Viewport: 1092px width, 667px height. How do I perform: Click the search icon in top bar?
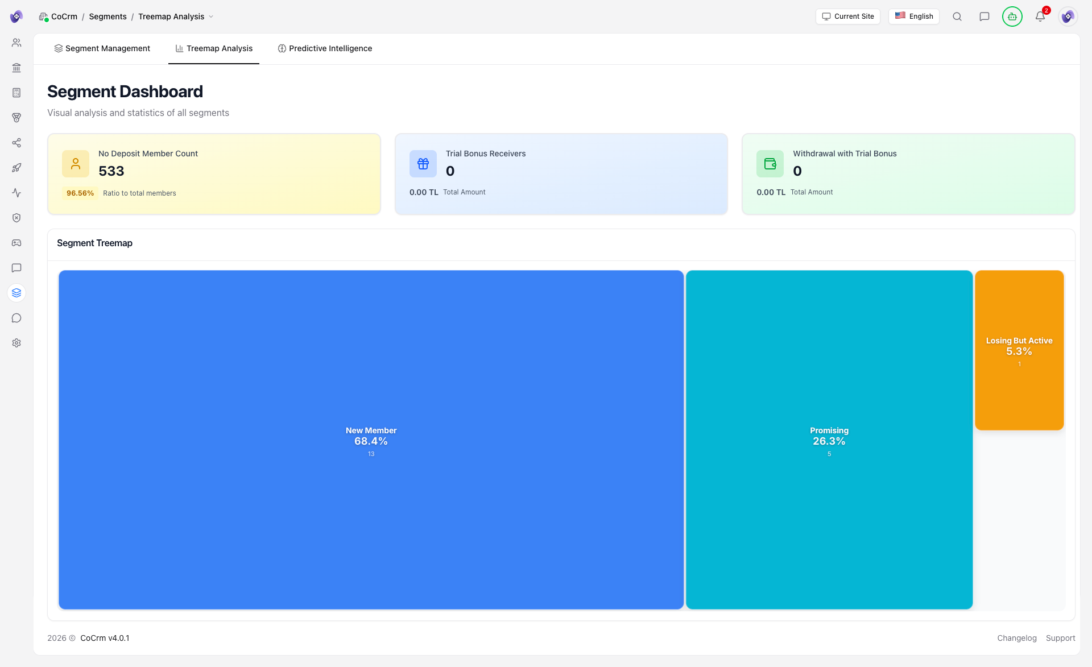point(957,16)
